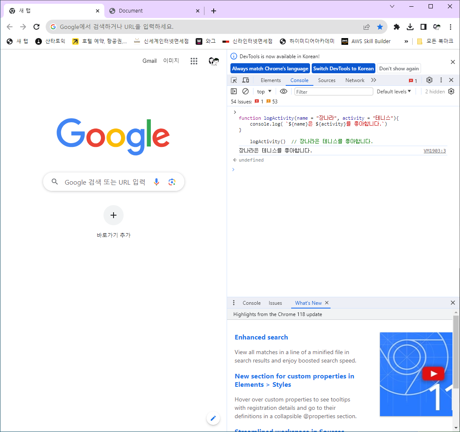This screenshot has width=460, height=432.
Task: Dismiss the DevTools language infobar
Action: (452, 62)
